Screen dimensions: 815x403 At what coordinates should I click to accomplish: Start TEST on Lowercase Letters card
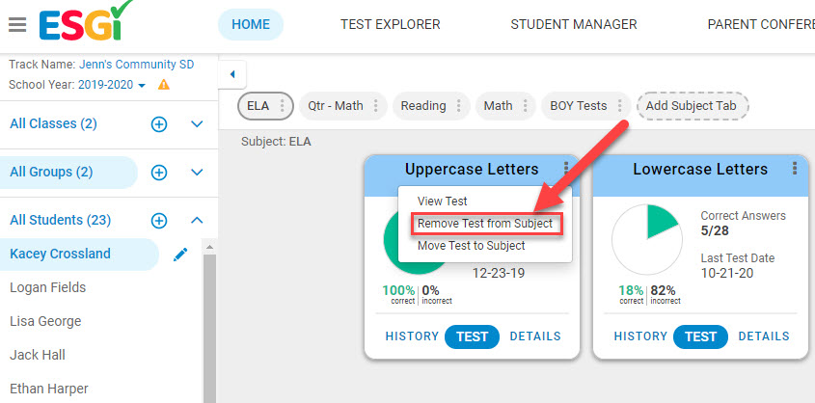700,336
